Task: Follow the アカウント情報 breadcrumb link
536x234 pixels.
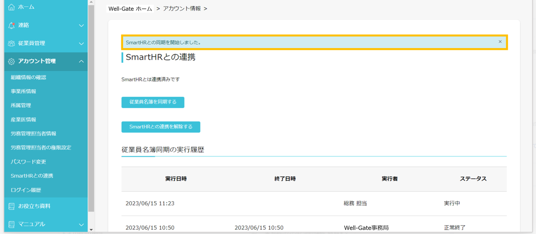Action: pyautogui.click(x=182, y=9)
